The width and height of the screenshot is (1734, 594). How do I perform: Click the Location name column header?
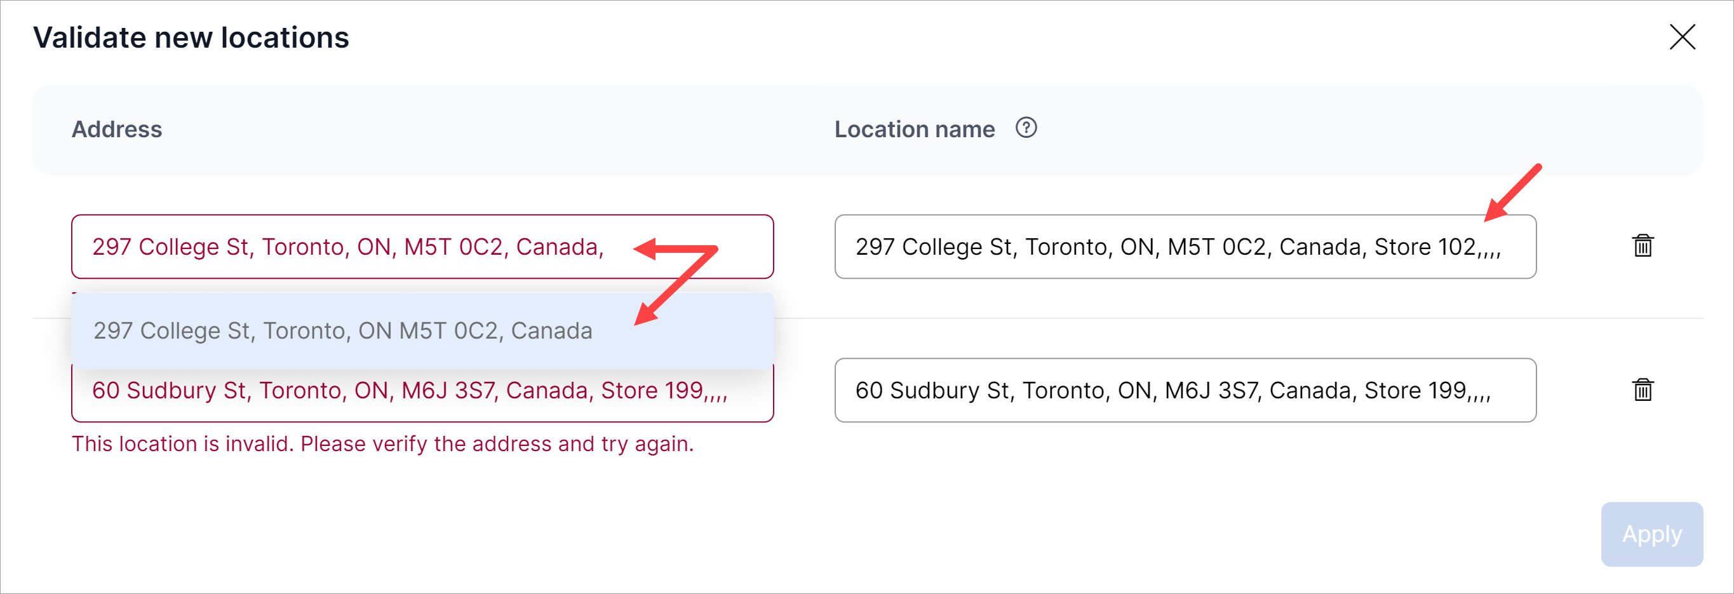914,130
